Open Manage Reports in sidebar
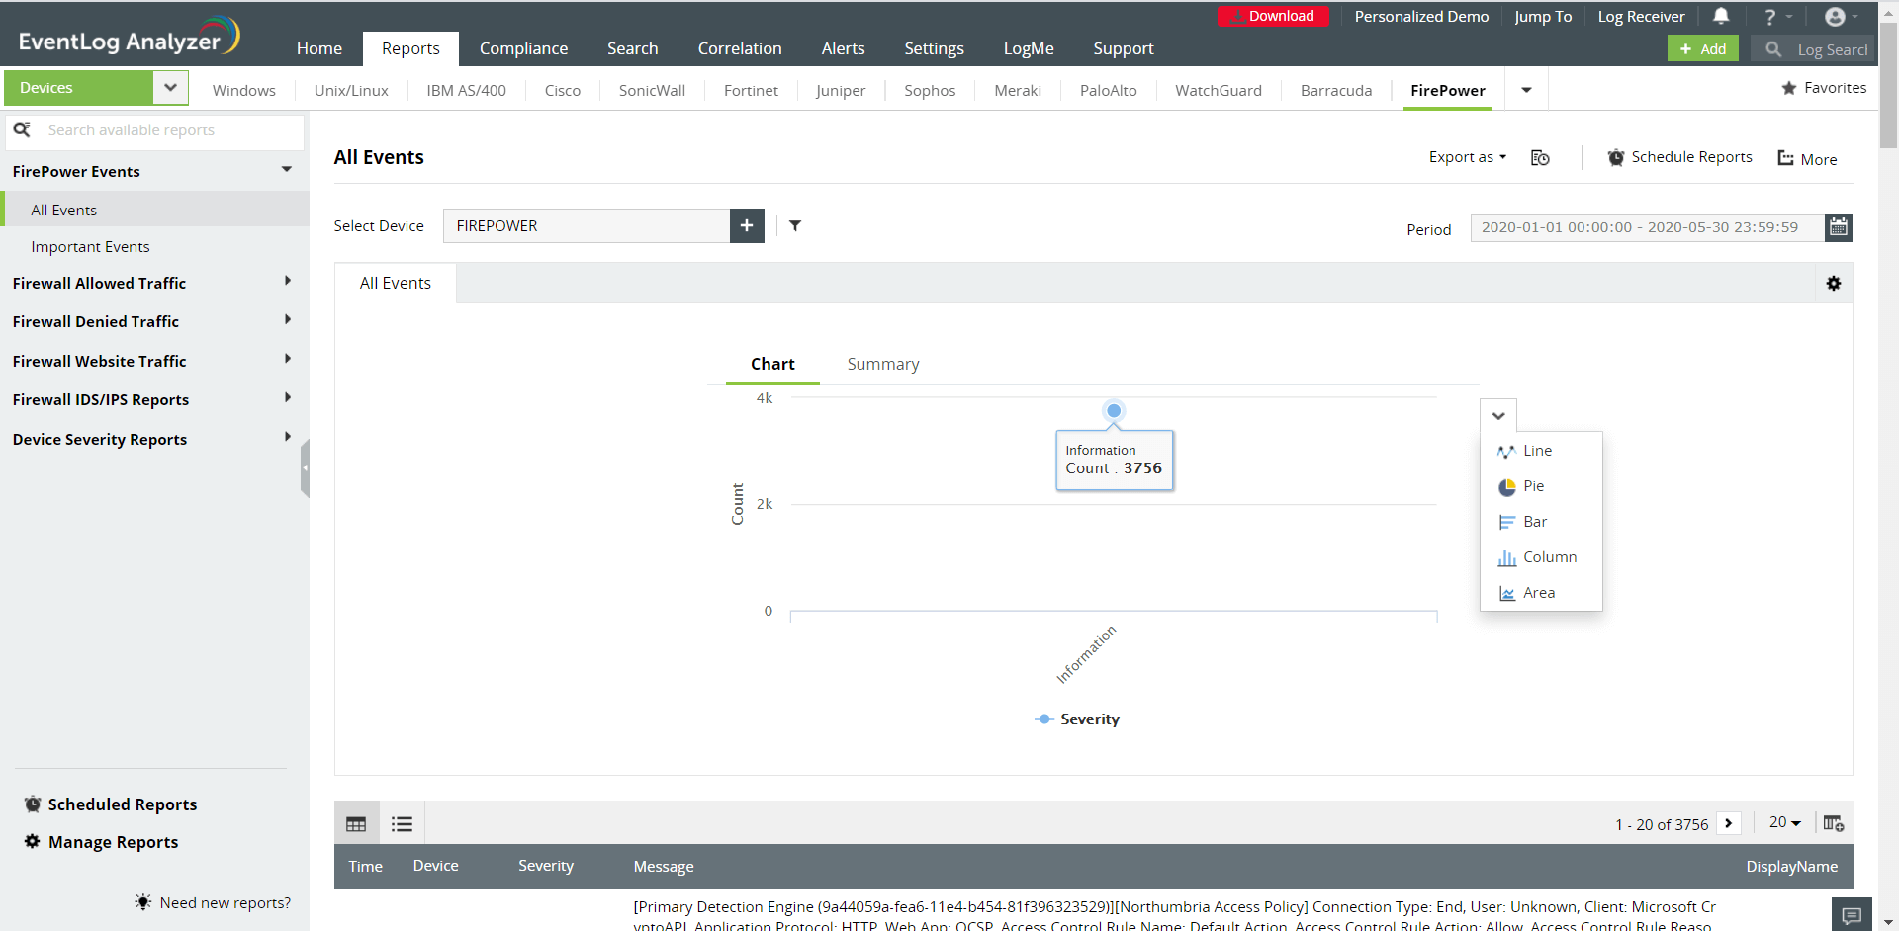Image resolution: width=1899 pixels, height=931 pixels. pos(102,842)
